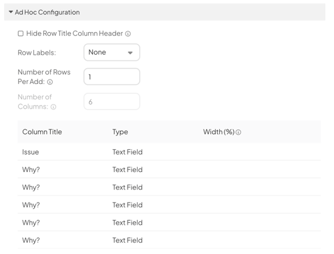The width and height of the screenshot is (334, 254).
Task: Click the Width (%) column header
Action: coord(218,132)
